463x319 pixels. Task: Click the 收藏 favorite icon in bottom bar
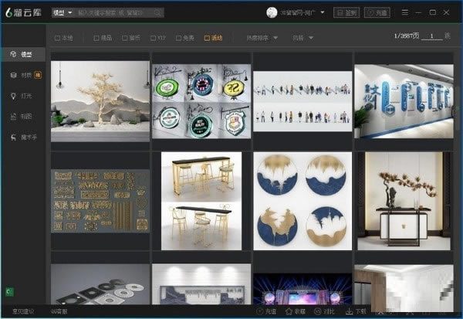[x=290, y=311]
